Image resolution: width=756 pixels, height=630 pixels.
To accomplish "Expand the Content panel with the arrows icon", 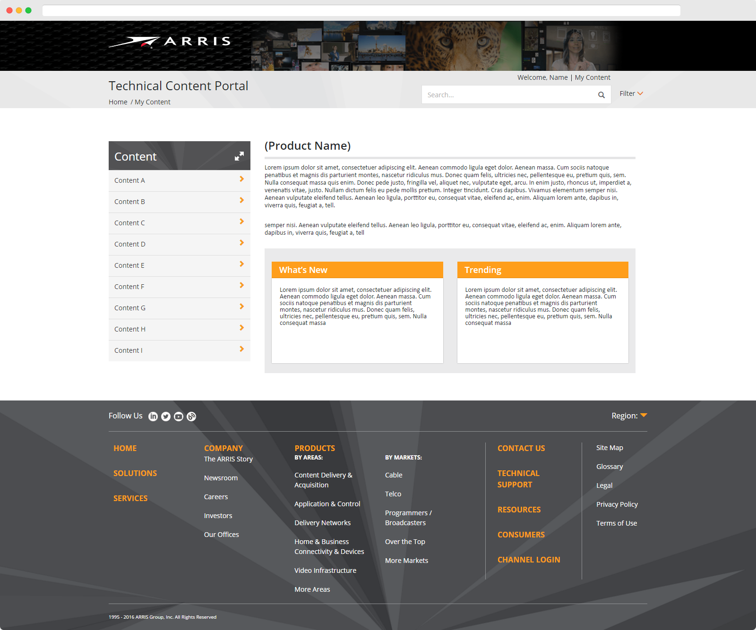I will pyautogui.click(x=239, y=156).
